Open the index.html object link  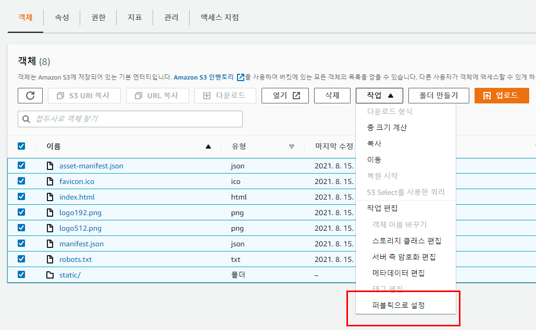pos(77,197)
